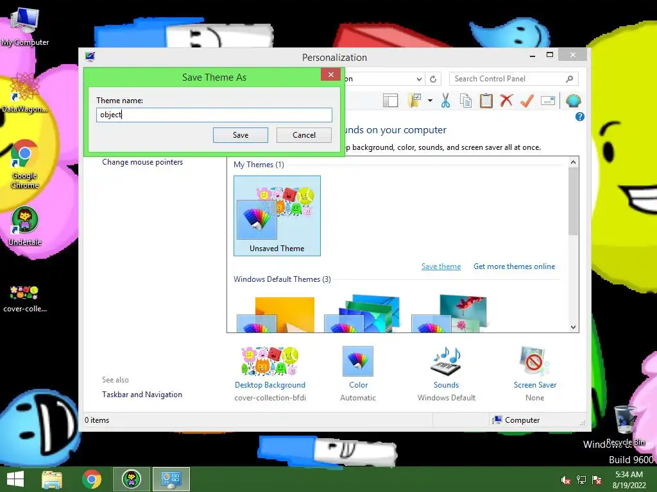The width and height of the screenshot is (657, 492).
Task: Open Change mouse pointers link
Action: pos(142,162)
